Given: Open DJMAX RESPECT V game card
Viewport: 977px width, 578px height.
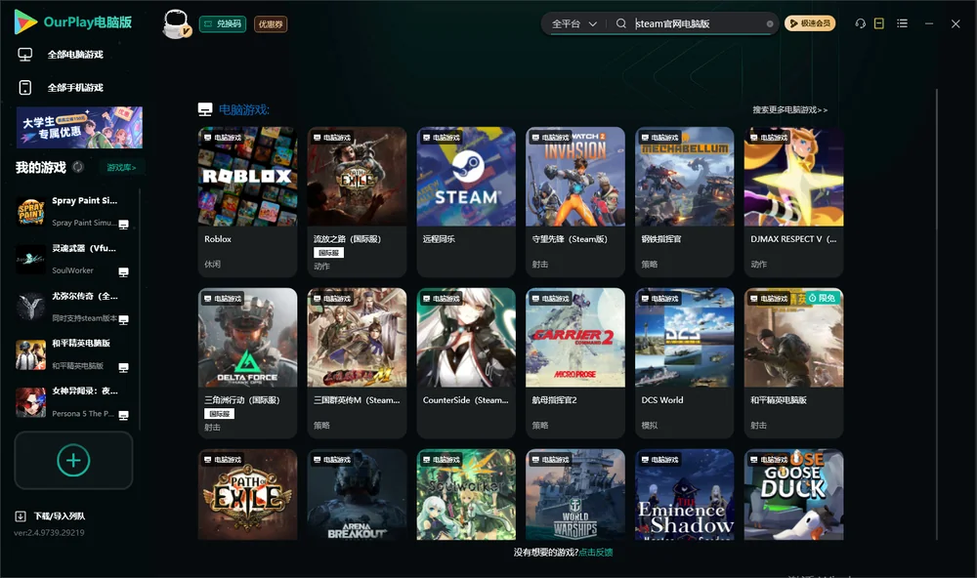Looking at the screenshot, I should (793, 202).
